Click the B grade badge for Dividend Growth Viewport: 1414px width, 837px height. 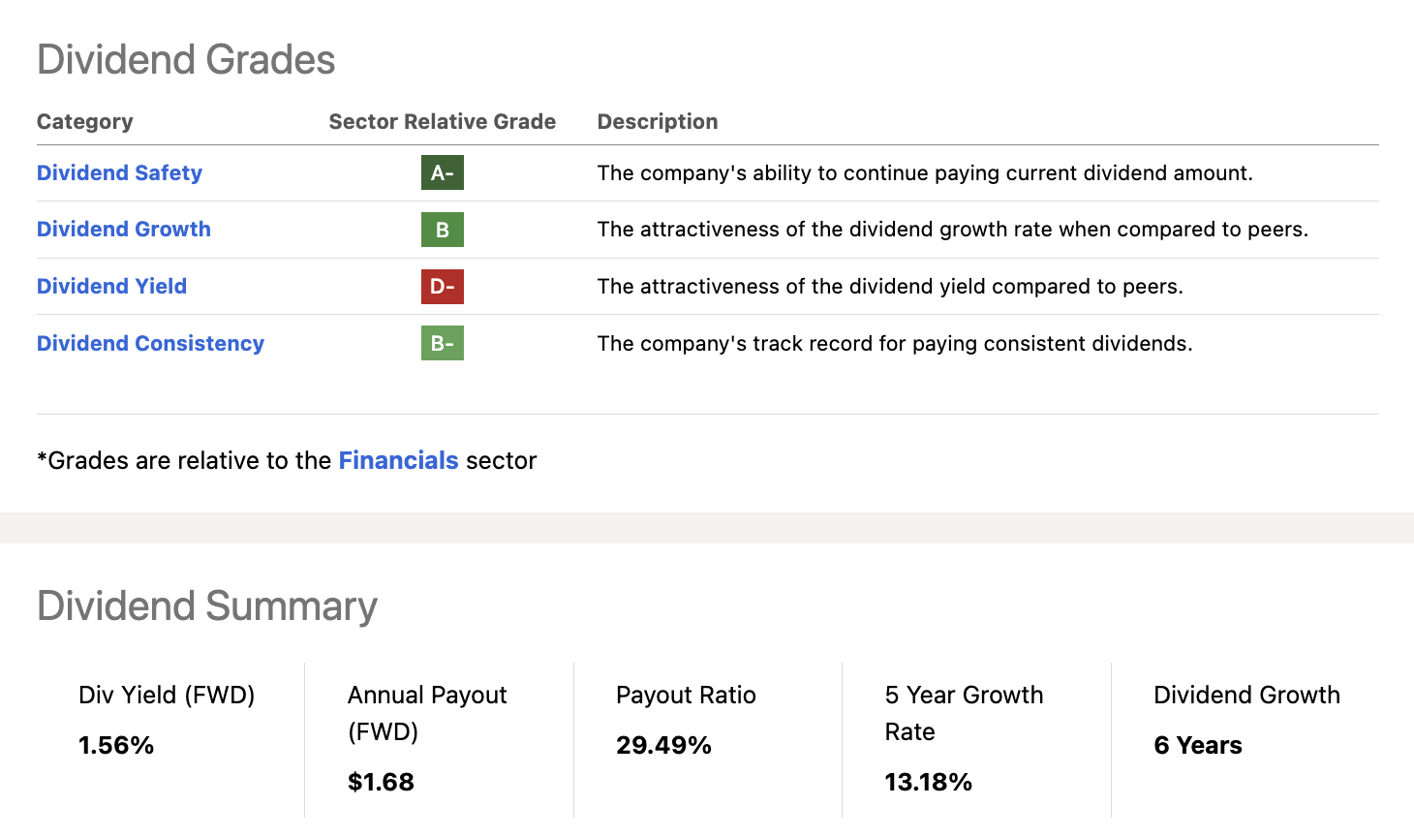(x=443, y=230)
